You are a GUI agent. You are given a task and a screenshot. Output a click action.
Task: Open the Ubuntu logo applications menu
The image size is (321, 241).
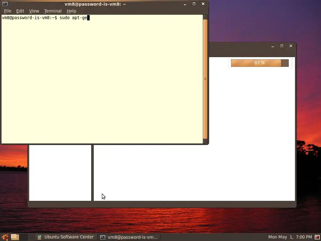pos(5,237)
